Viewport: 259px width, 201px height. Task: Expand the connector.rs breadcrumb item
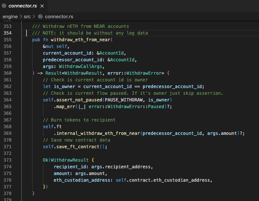(x=59, y=17)
